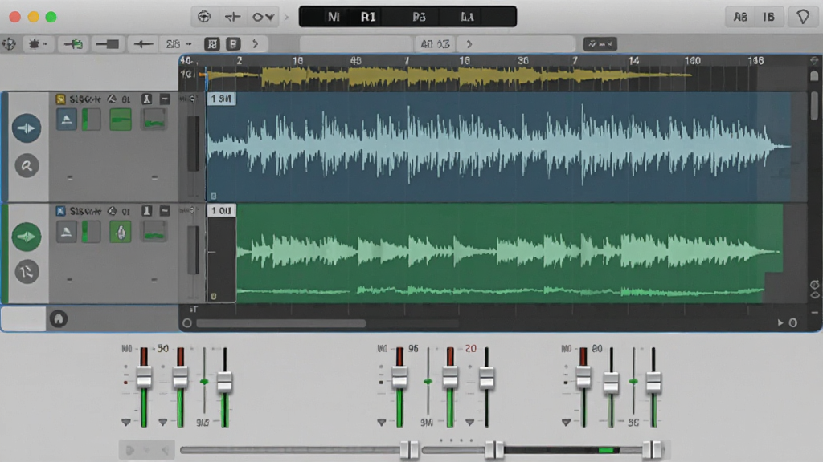
Task: Switch to the R1 tab in the display
Action: click(368, 17)
